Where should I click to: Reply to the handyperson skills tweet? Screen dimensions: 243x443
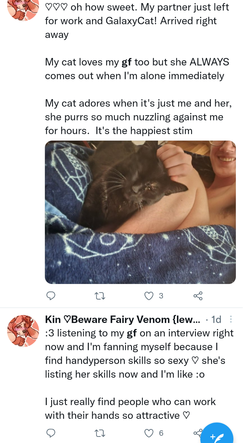[x=51, y=433]
